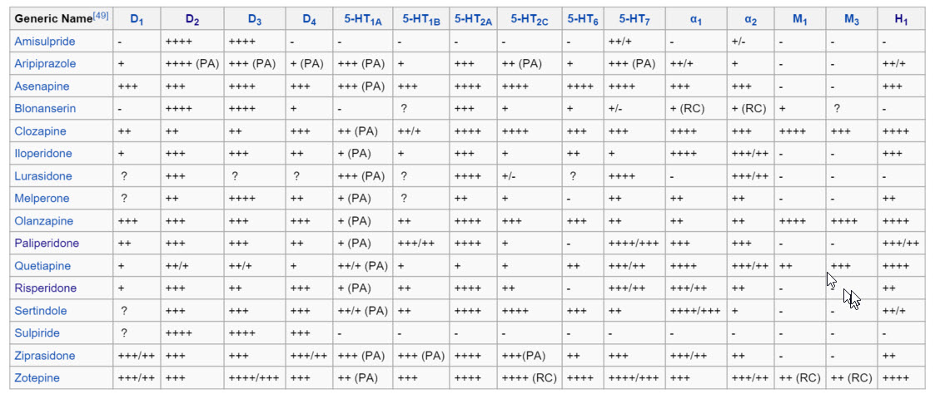Open the Risperidone drug link

45,288
